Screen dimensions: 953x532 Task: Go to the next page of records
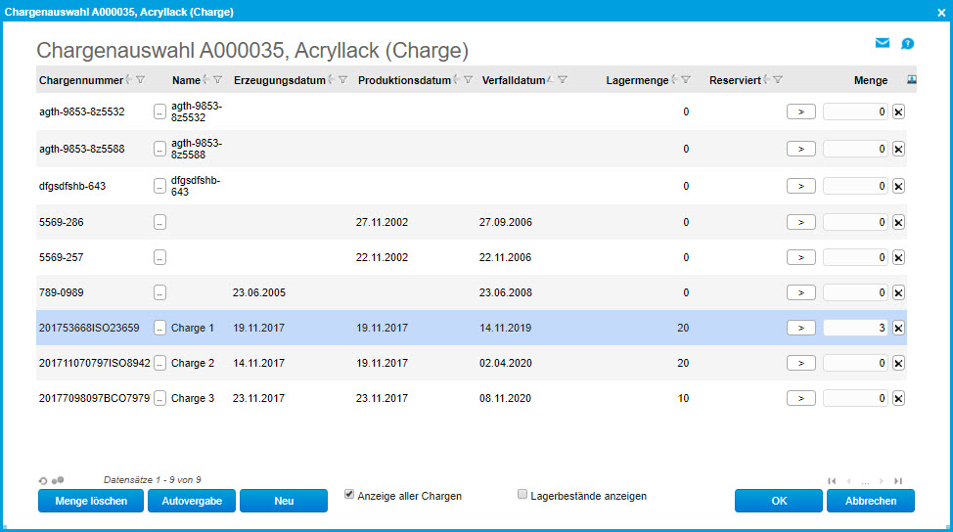coord(882,481)
